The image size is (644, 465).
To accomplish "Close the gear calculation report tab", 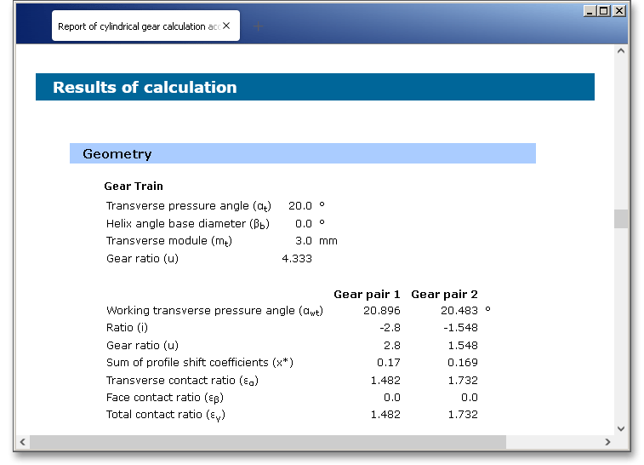I will (x=226, y=26).
